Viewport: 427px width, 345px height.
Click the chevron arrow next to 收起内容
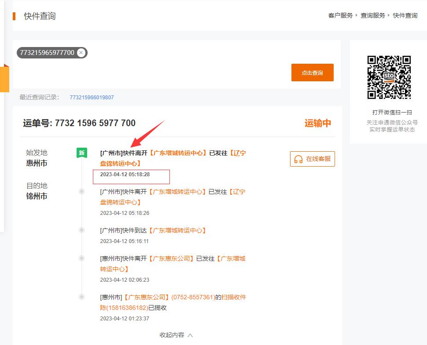[190, 334]
